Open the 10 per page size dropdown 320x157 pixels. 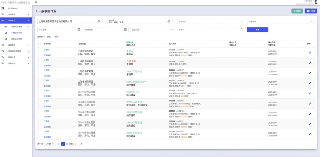[50, 144]
